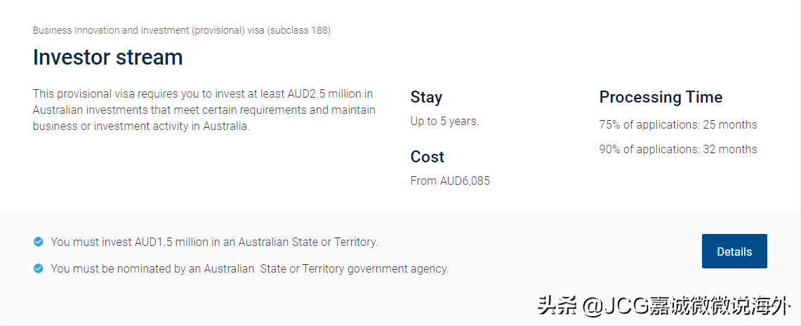Click the Cost heading
The width and height of the screenshot is (801, 326).
428,157
